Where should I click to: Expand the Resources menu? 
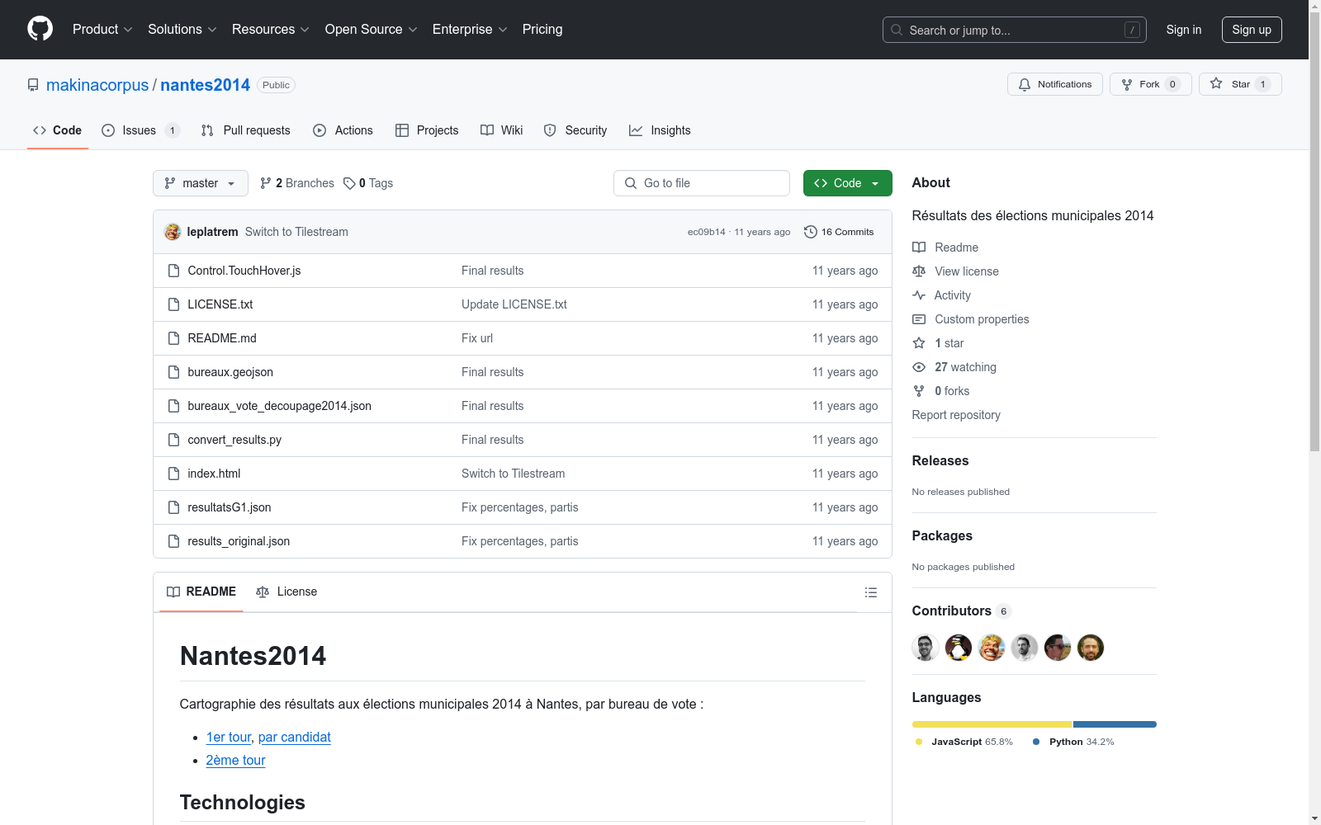coord(271,30)
